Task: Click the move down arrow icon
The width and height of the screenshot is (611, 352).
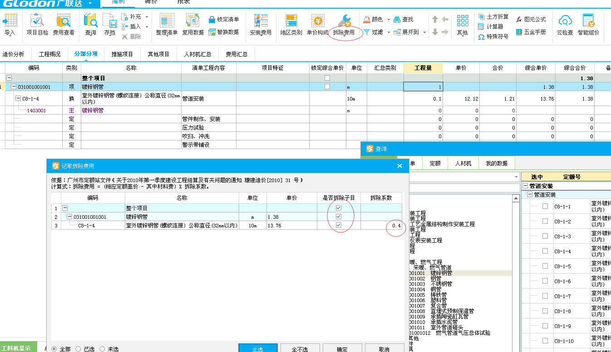Action: (x=435, y=32)
